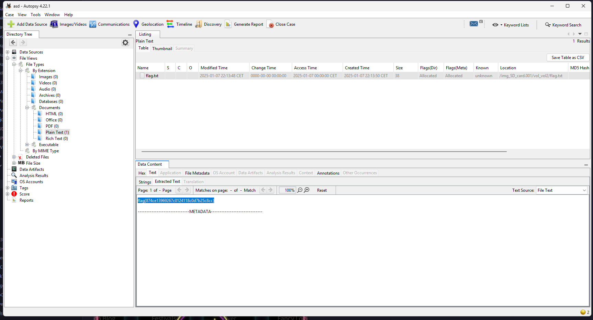Open the Geolocation map pin
This screenshot has width=593, height=320.
pyautogui.click(x=136, y=24)
